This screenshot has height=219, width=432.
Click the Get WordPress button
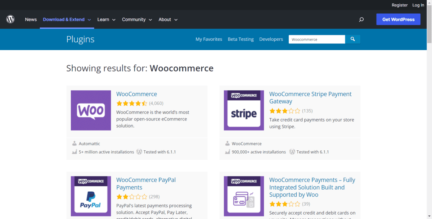point(398,19)
